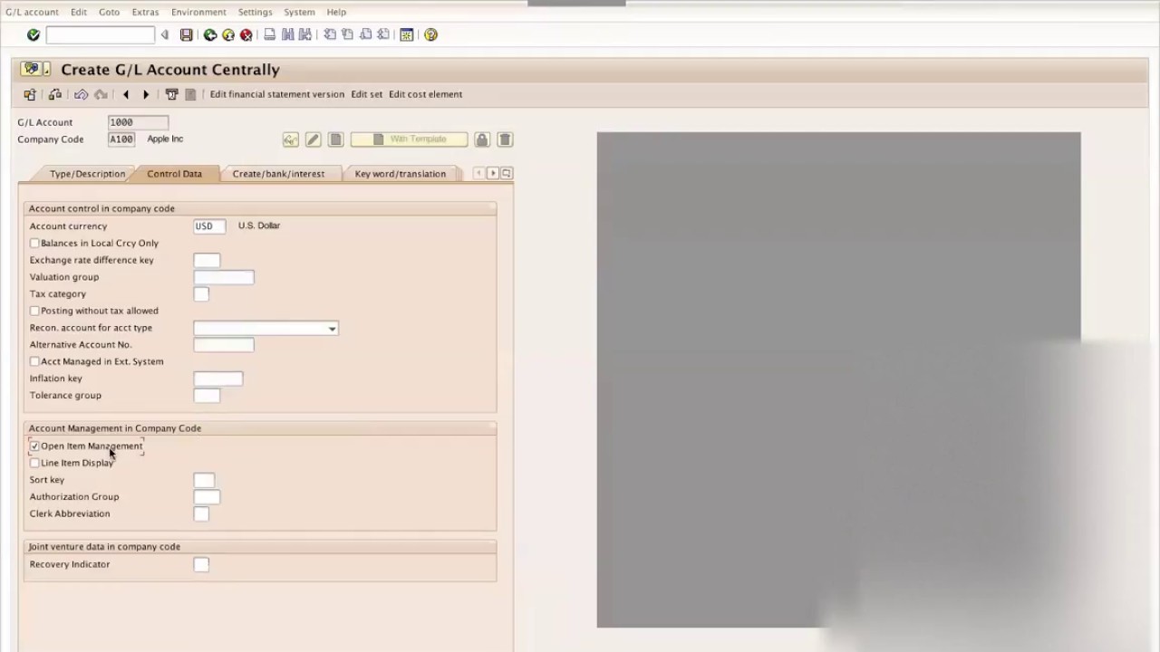Click the Delete trash can icon
This screenshot has height=652, width=1160.
(505, 139)
